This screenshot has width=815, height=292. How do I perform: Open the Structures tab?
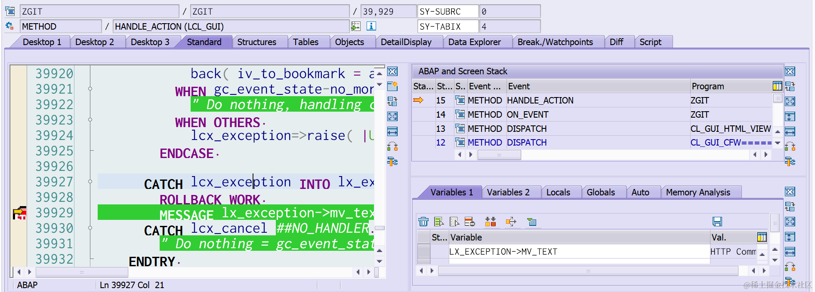pyautogui.click(x=257, y=42)
